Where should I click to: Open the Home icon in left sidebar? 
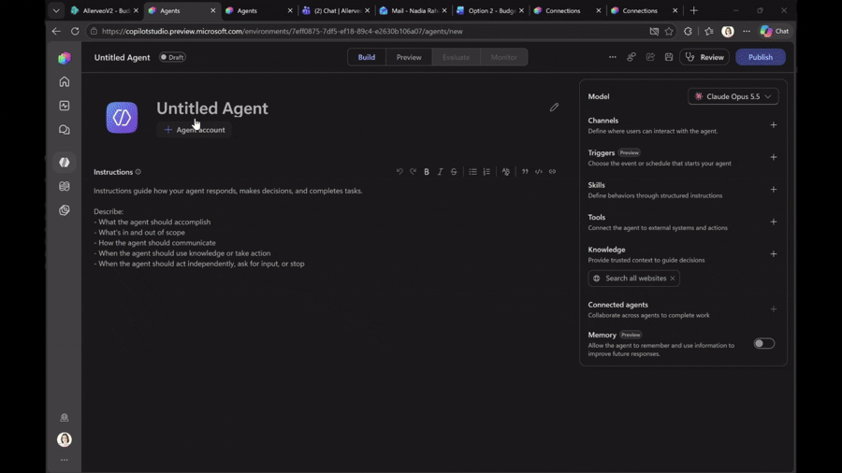point(65,82)
